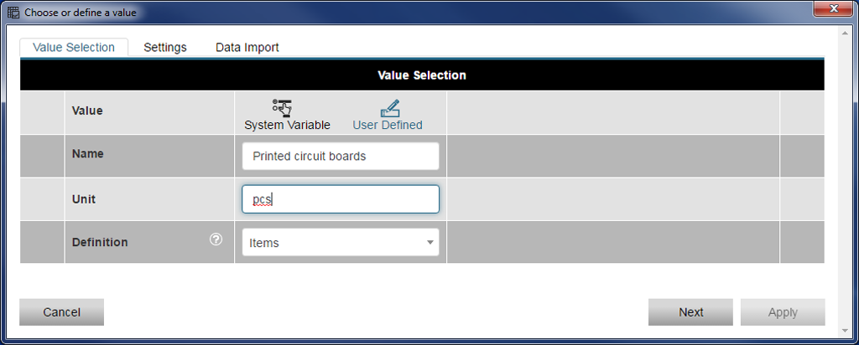Switch to the Value Selection tab
The image size is (859, 345).
coord(74,48)
